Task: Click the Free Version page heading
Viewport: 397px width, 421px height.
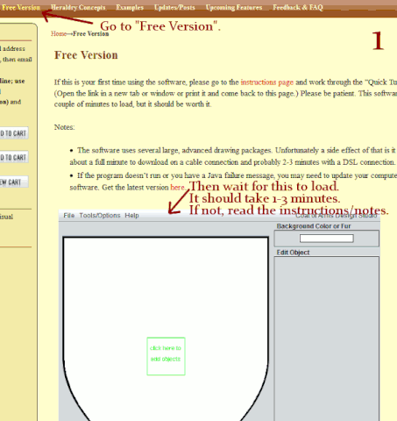Action: coord(86,55)
